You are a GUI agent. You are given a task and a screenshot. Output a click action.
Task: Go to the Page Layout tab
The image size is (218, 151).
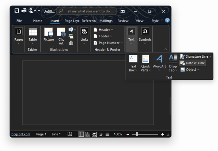[x=72, y=21]
